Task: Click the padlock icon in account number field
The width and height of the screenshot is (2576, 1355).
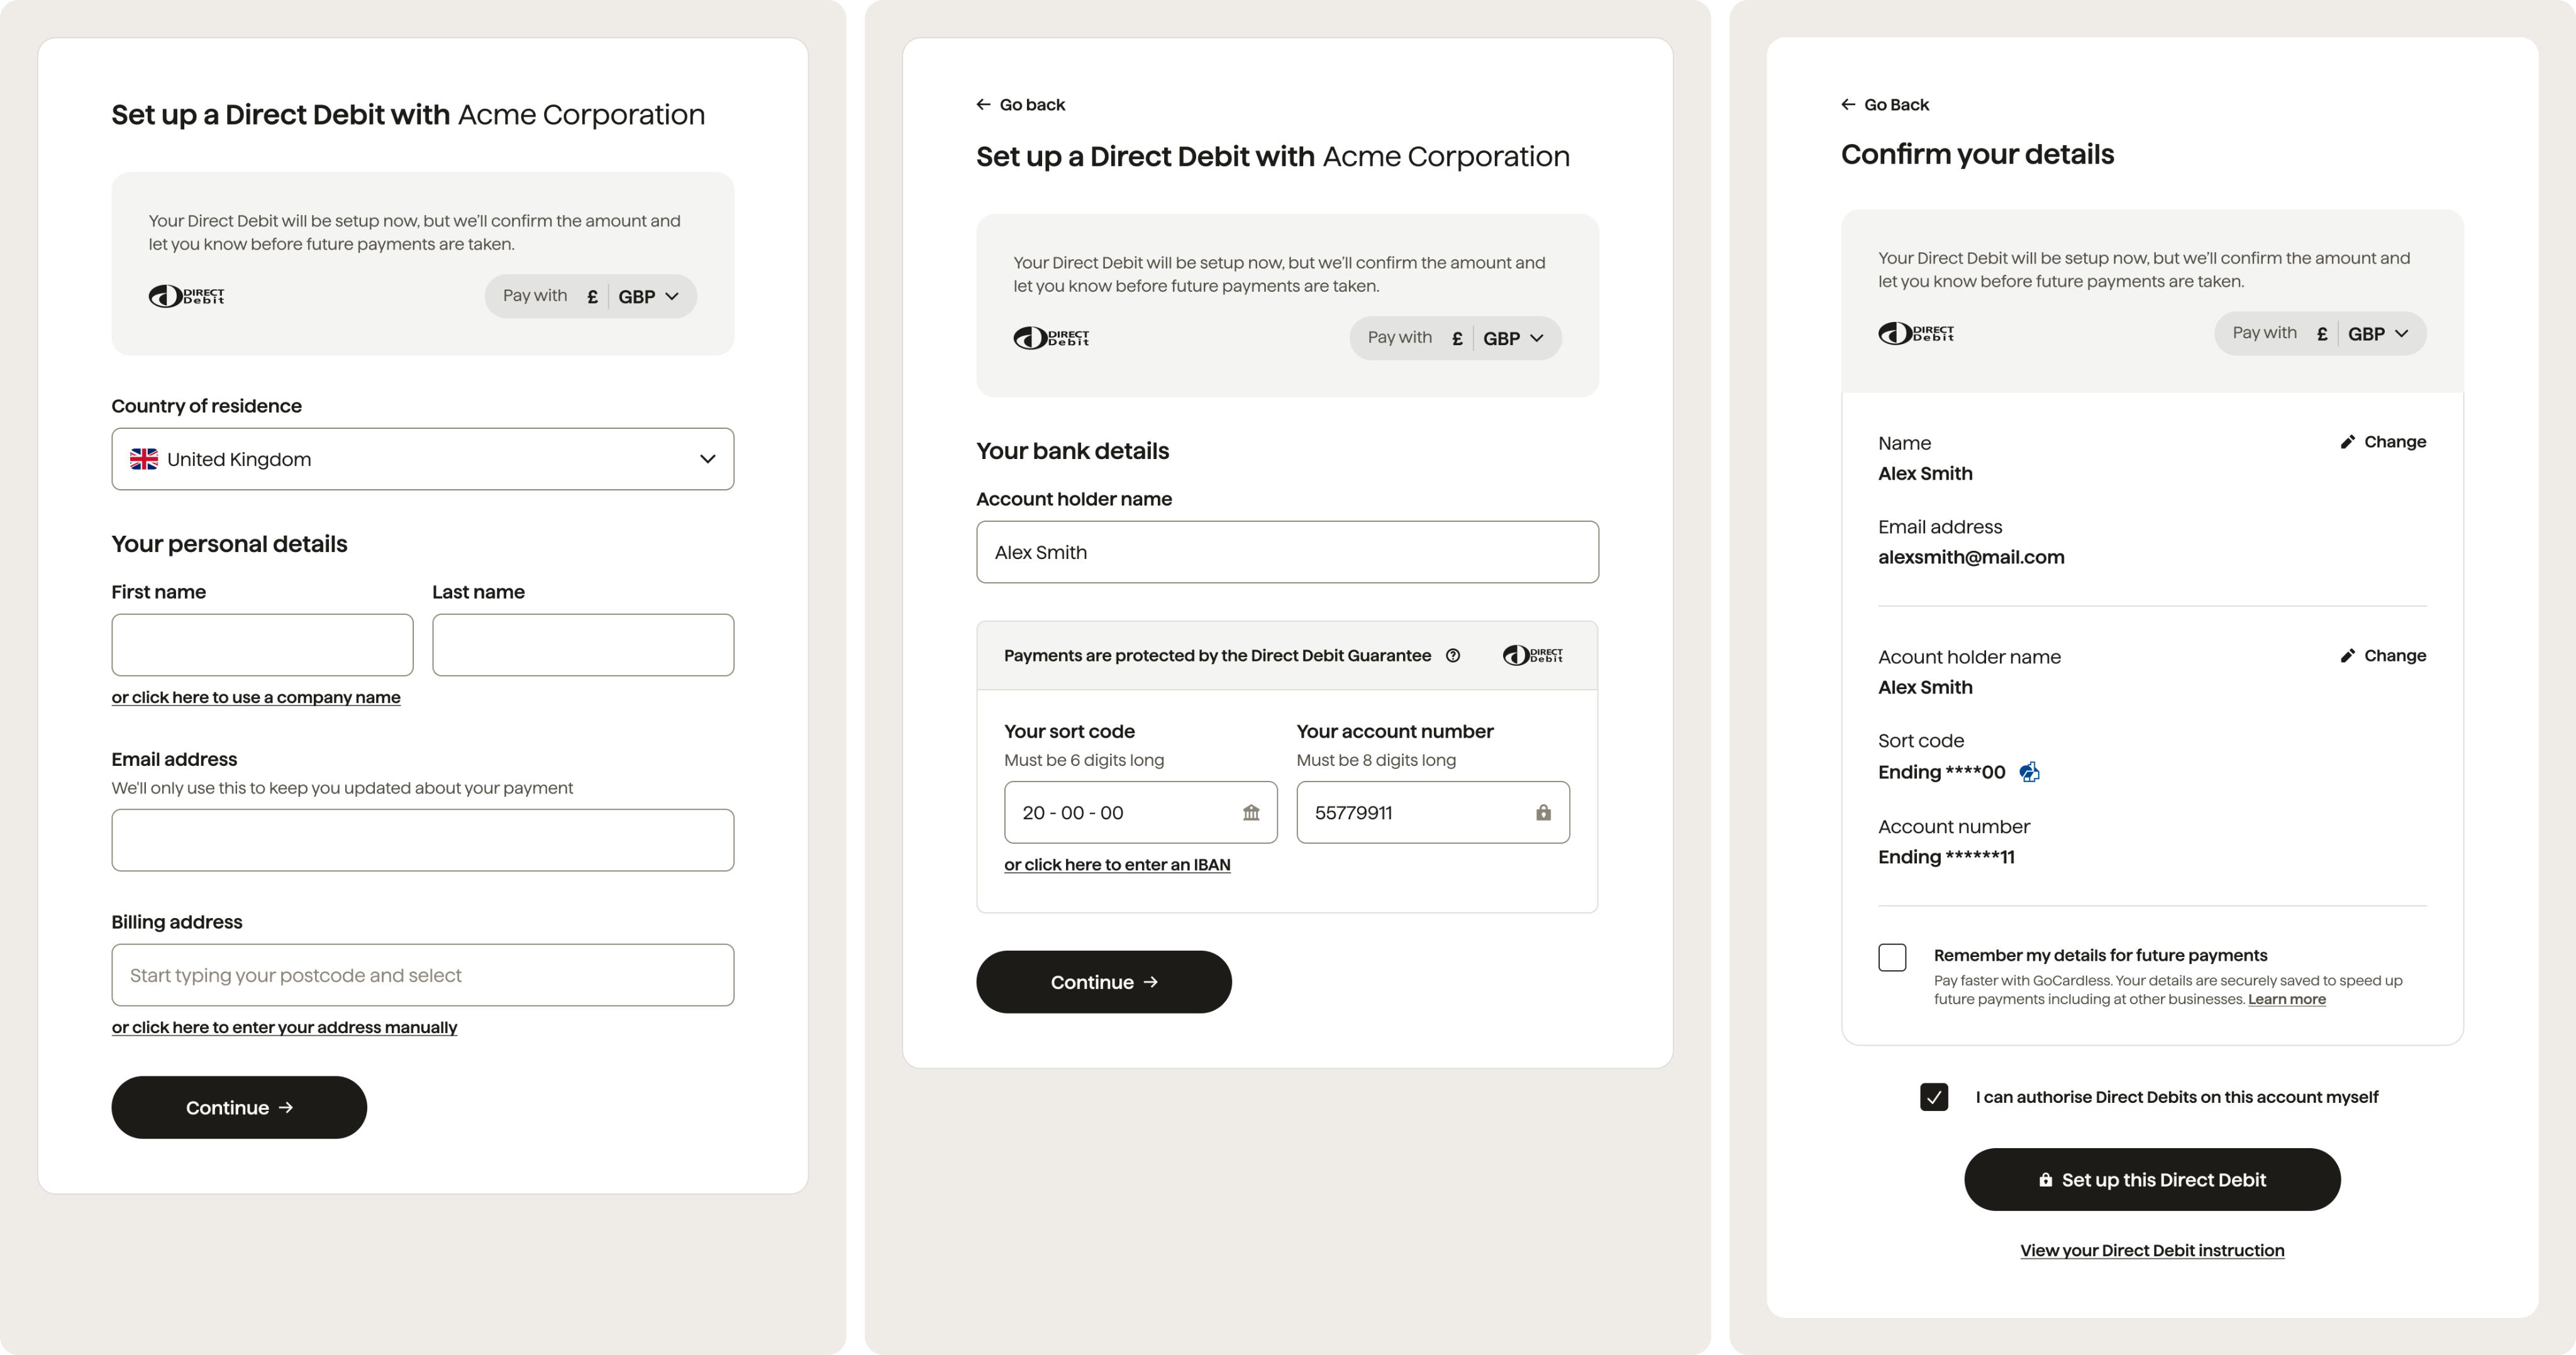Action: (x=1543, y=812)
